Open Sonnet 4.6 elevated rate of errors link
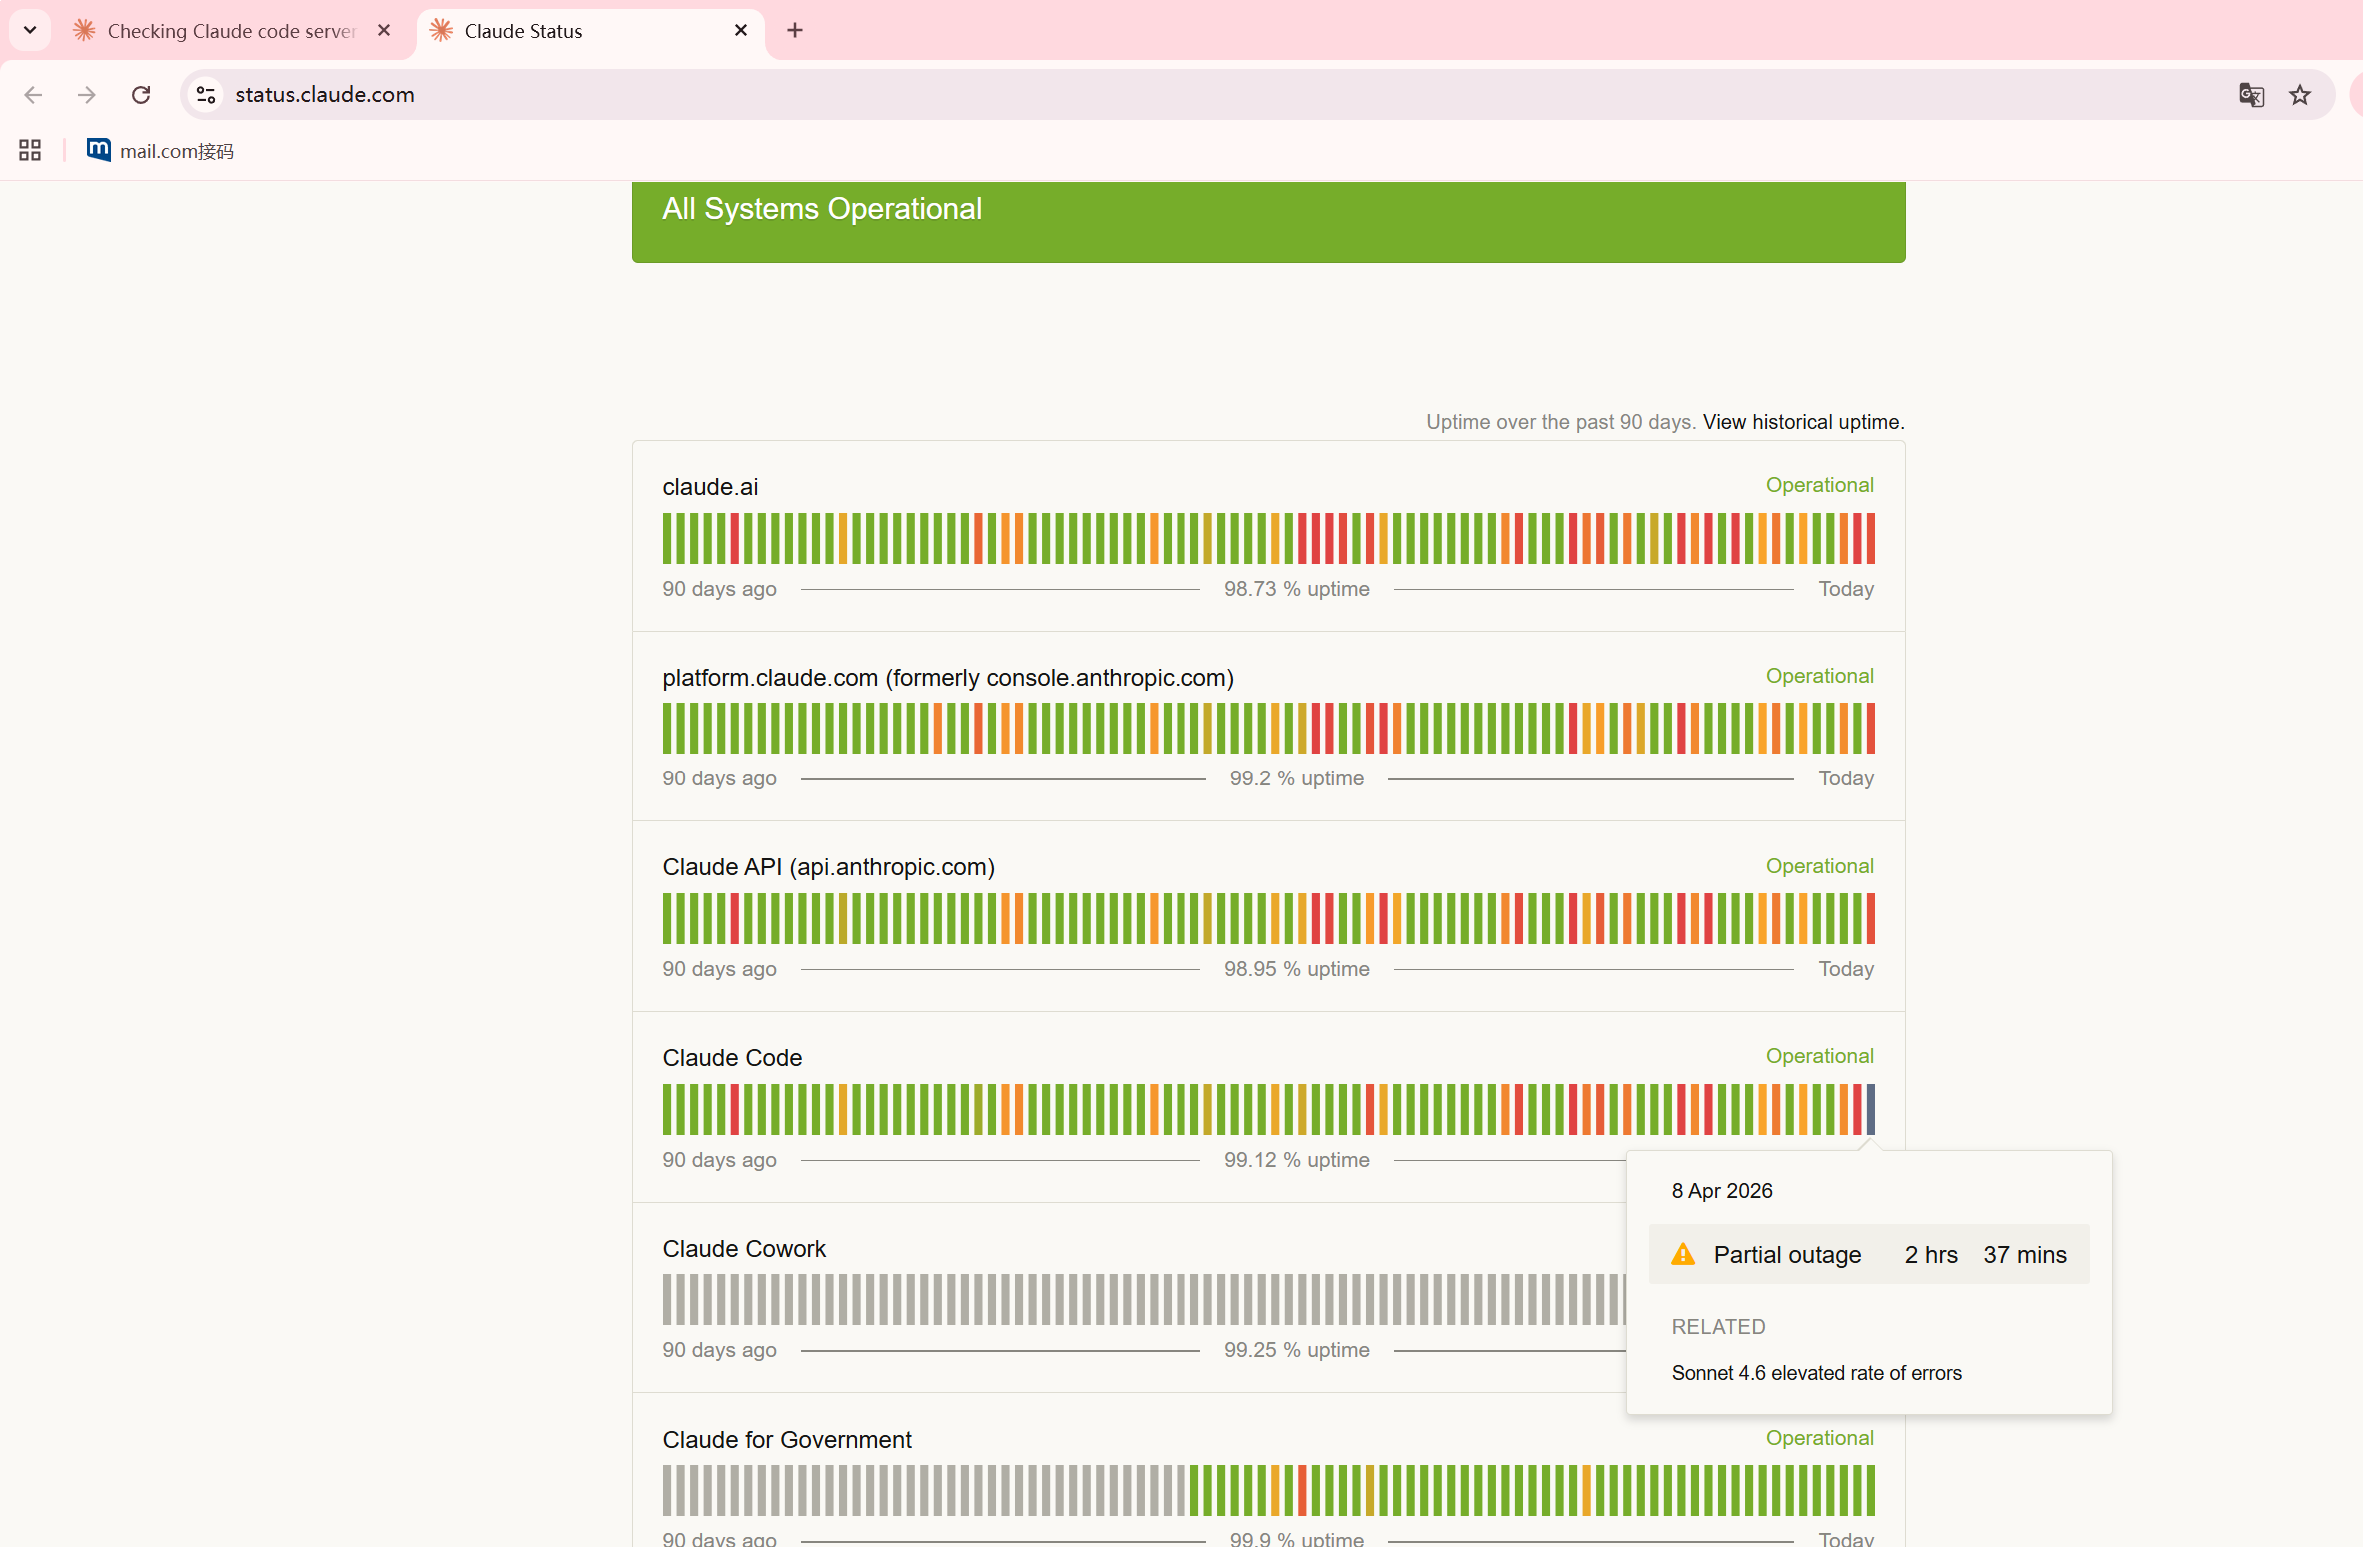 coord(1816,1373)
